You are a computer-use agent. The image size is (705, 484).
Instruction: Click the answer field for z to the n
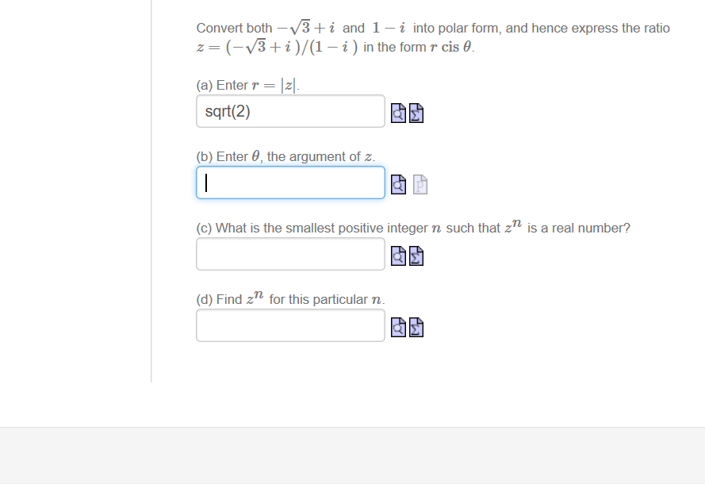[289, 325]
